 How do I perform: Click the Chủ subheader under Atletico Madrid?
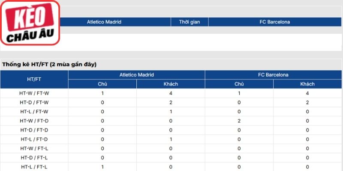pyautogui.click(x=102, y=84)
